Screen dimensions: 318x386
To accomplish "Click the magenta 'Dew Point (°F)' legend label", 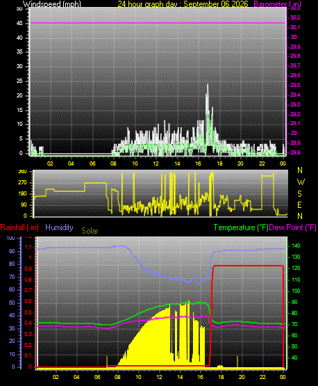I will tap(293, 227).
